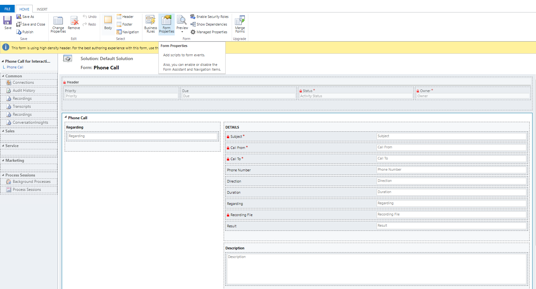536x289 pixels.
Task: Click the Save icon in ribbon
Action: (8, 22)
